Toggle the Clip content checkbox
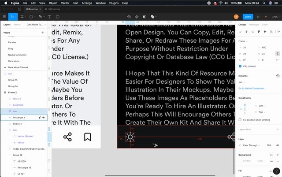The height and width of the screenshot is (177, 282). [x=240, y=66]
